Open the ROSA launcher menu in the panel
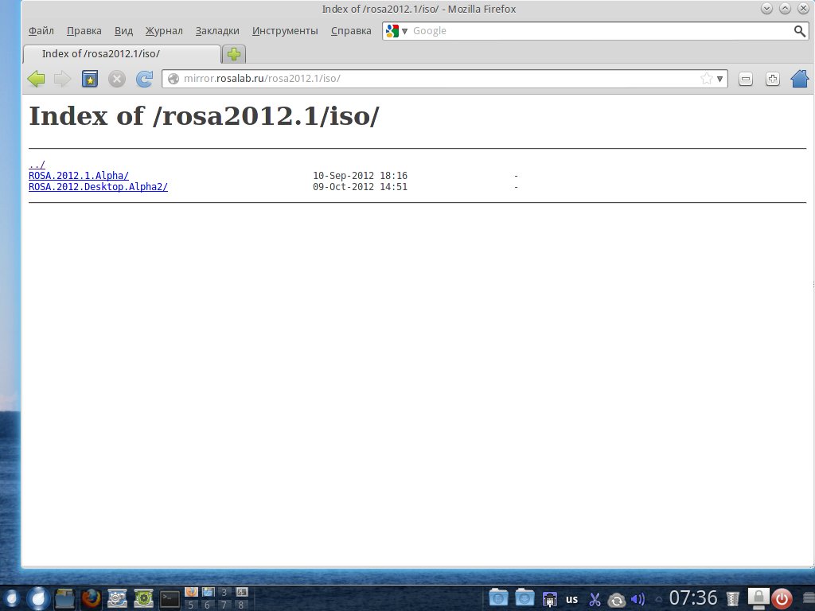This screenshot has height=611, width=815. 38,598
